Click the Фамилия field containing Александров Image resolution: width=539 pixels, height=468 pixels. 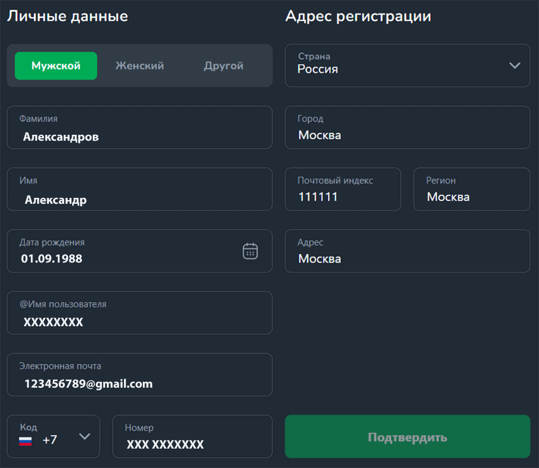click(140, 128)
